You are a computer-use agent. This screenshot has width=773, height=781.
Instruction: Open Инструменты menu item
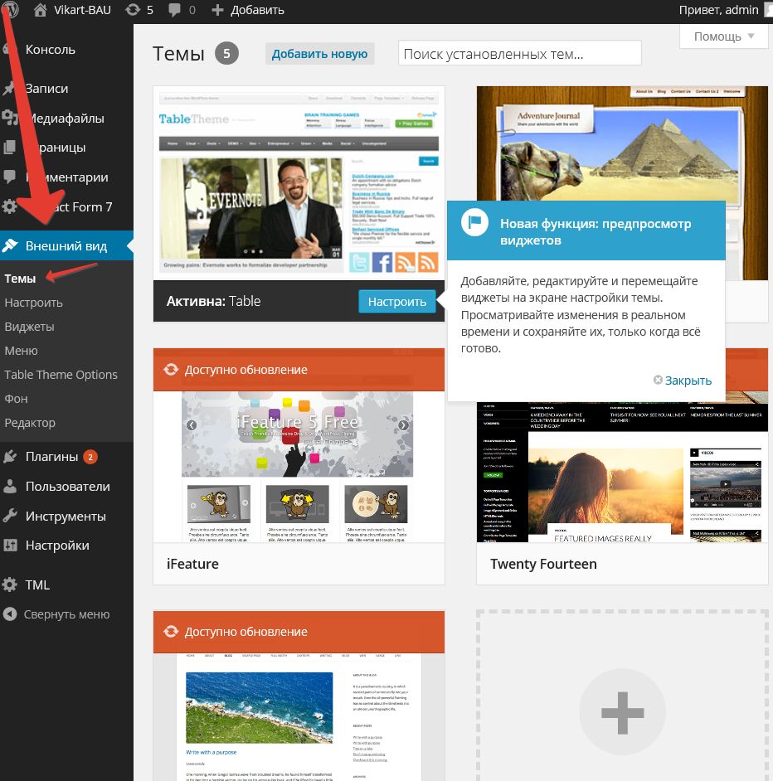tap(67, 516)
